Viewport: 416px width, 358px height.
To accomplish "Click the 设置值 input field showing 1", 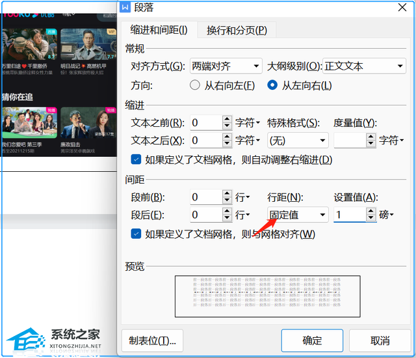I will (350, 215).
